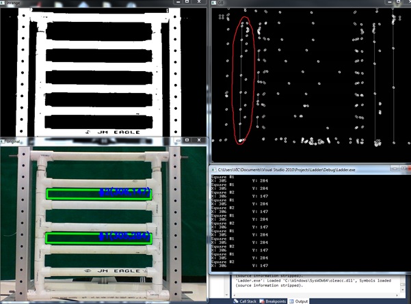
Task: Minimize the Ladder.exe console window
Action: click(x=395, y=168)
